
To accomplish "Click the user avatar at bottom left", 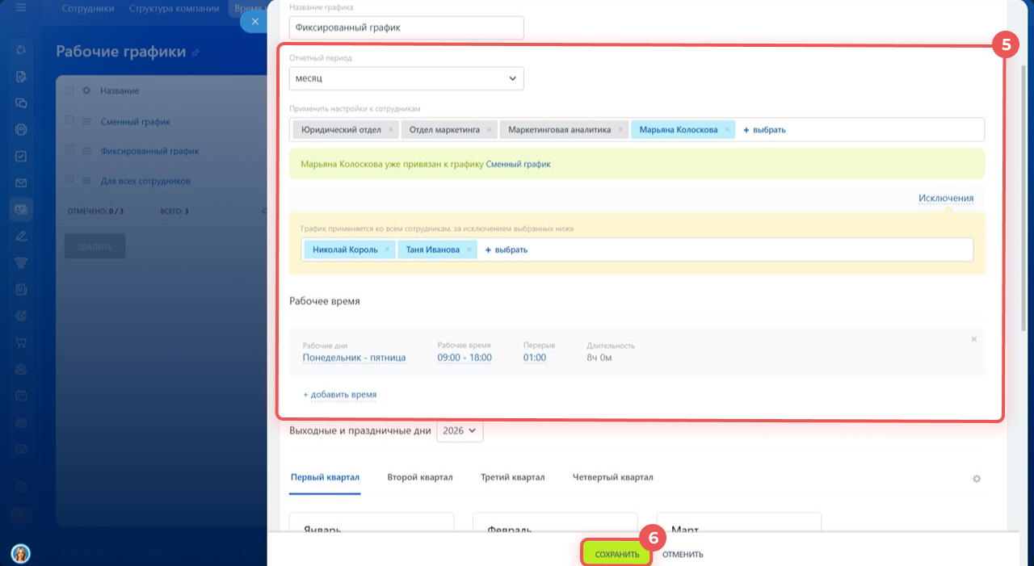I will click(x=21, y=553).
